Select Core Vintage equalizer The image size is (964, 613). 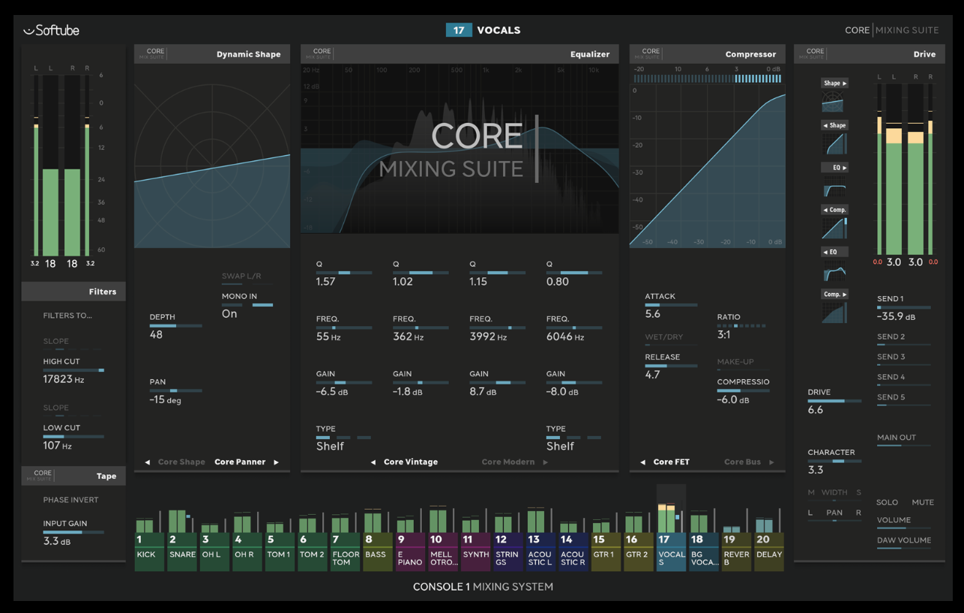tap(411, 462)
